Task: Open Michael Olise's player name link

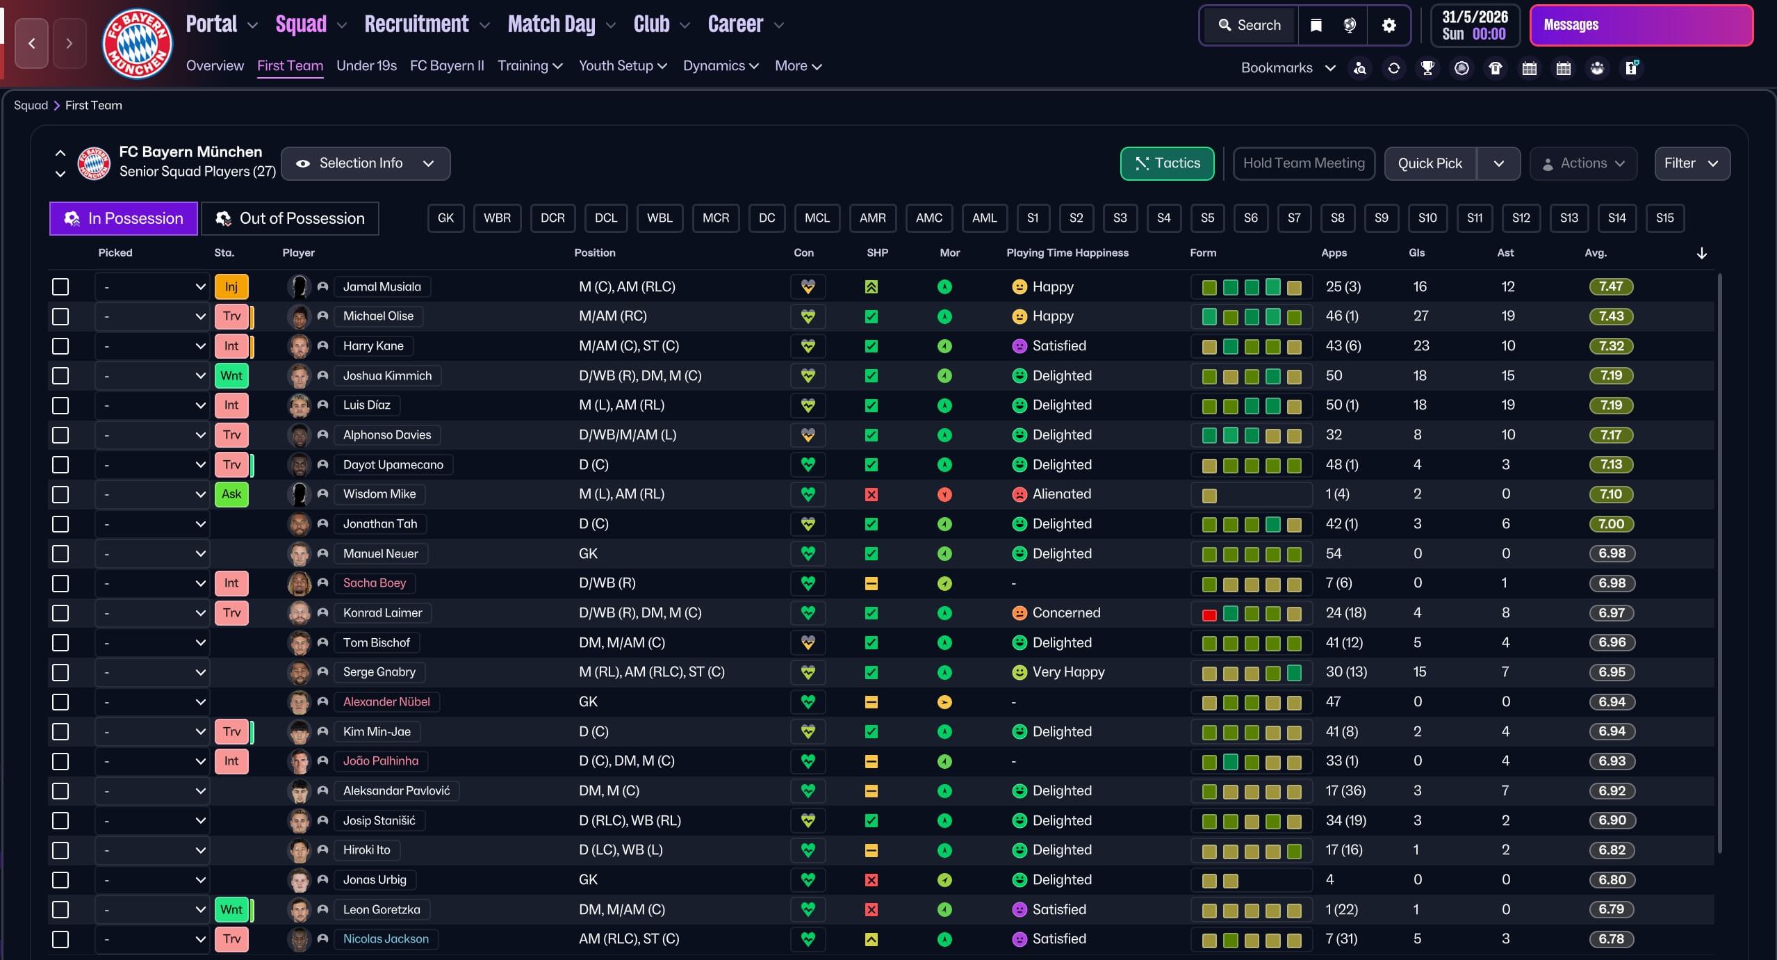Action: click(378, 316)
